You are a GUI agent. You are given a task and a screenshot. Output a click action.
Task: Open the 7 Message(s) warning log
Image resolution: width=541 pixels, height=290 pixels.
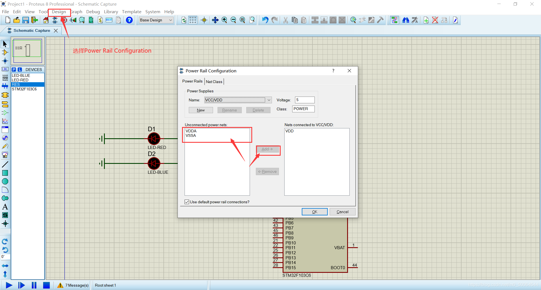73,285
